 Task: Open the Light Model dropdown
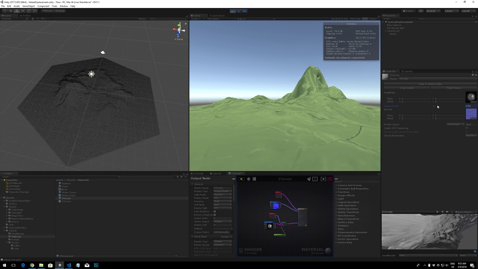223,195
